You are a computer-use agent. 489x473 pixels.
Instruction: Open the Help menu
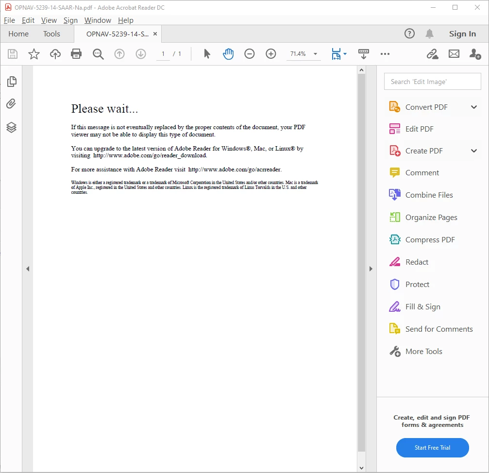tap(126, 20)
